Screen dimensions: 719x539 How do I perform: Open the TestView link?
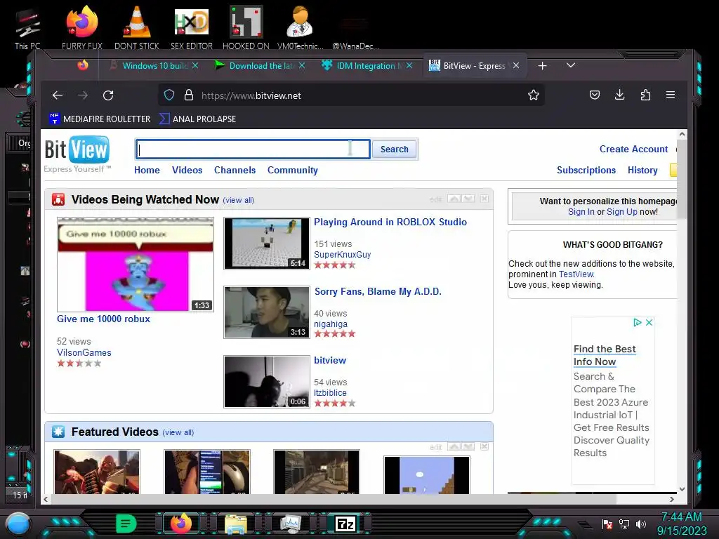click(x=576, y=274)
